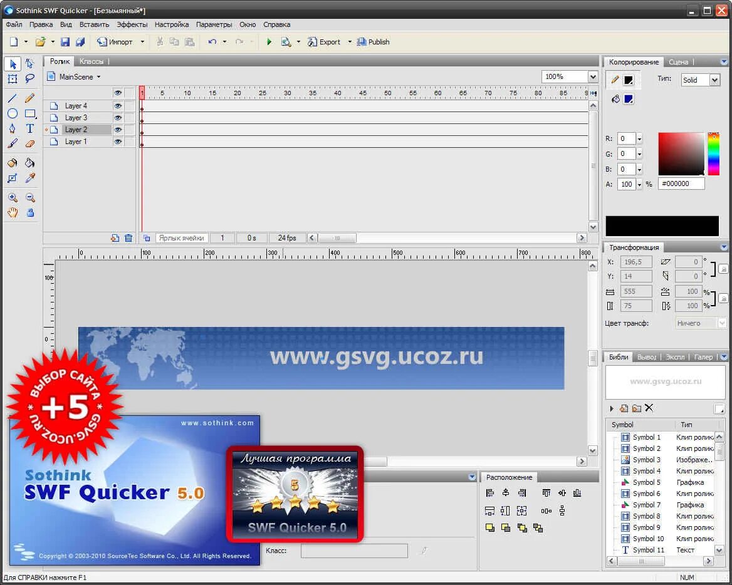The width and height of the screenshot is (732, 585).
Task: Switch to the Галер tab
Action: click(x=703, y=357)
